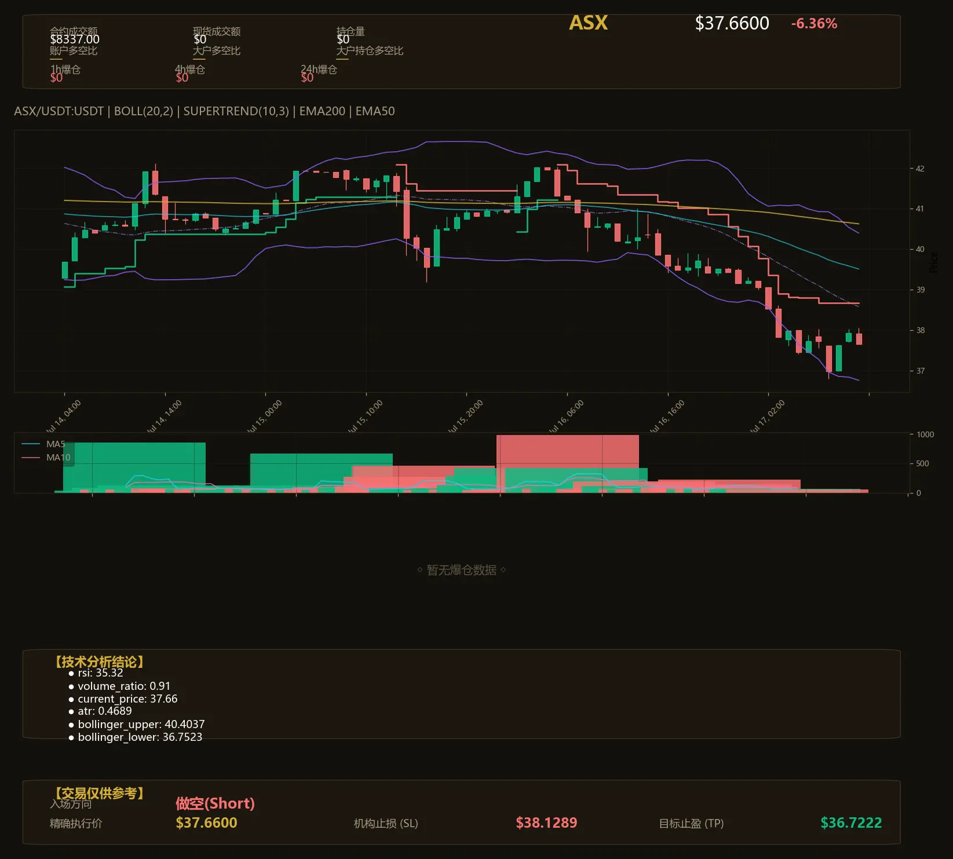Screen dimensions: 953x859
Task: Click the 1h爆仓 label
Action: [x=65, y=70]
